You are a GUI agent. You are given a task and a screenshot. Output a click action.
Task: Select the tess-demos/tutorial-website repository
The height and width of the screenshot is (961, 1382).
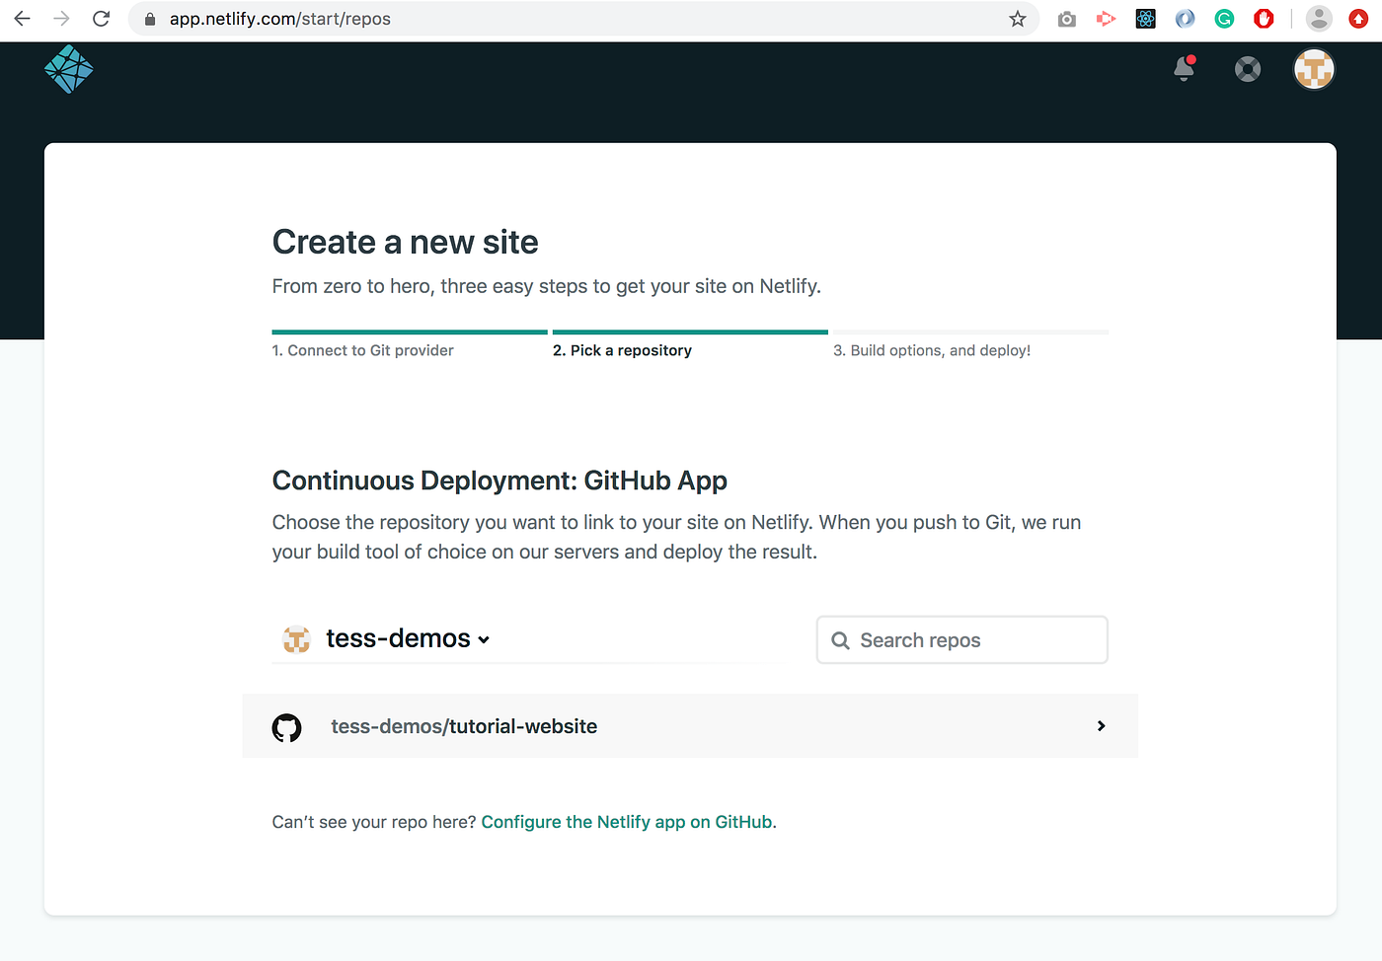pos(464,726)
